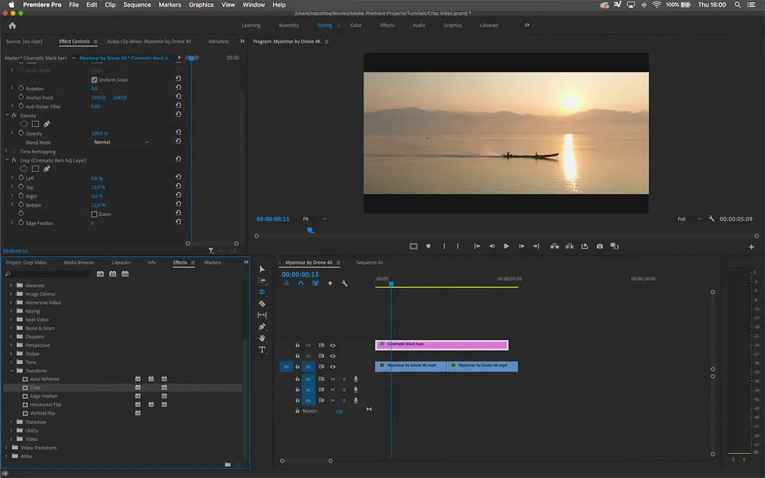Select the Razor tool in the toolbar
765x478 pixels.
[x=262, y=304]
